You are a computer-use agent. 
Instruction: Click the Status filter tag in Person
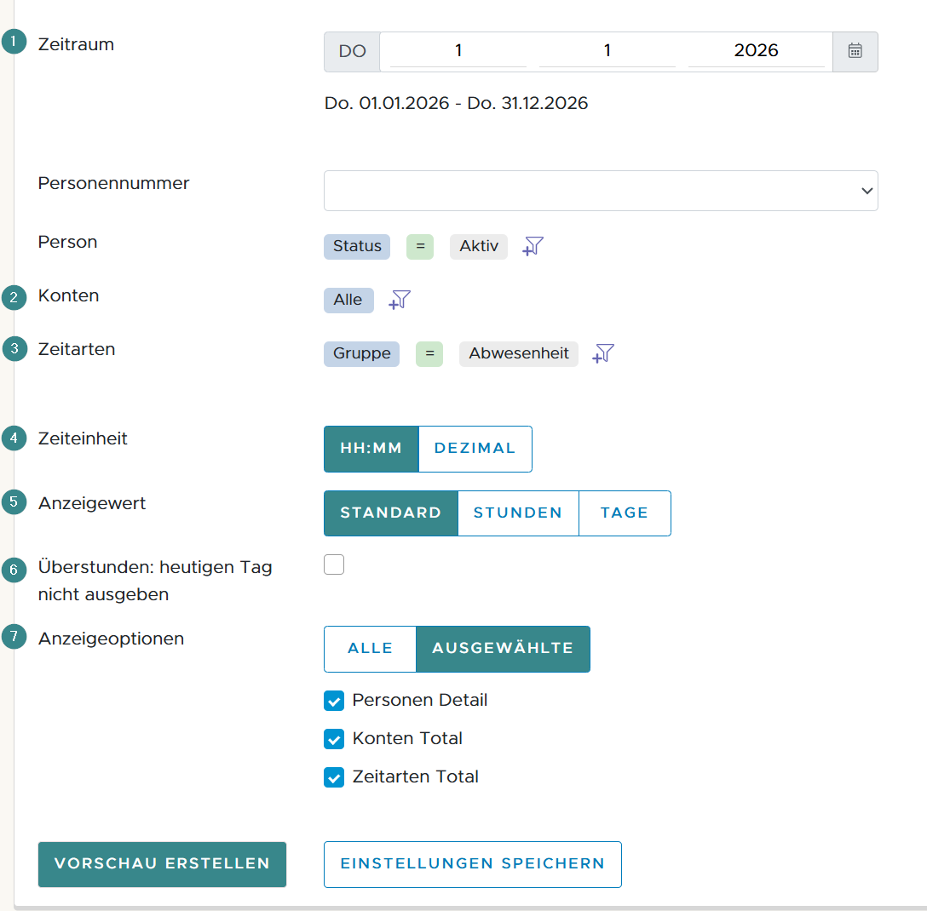point(357,246)
